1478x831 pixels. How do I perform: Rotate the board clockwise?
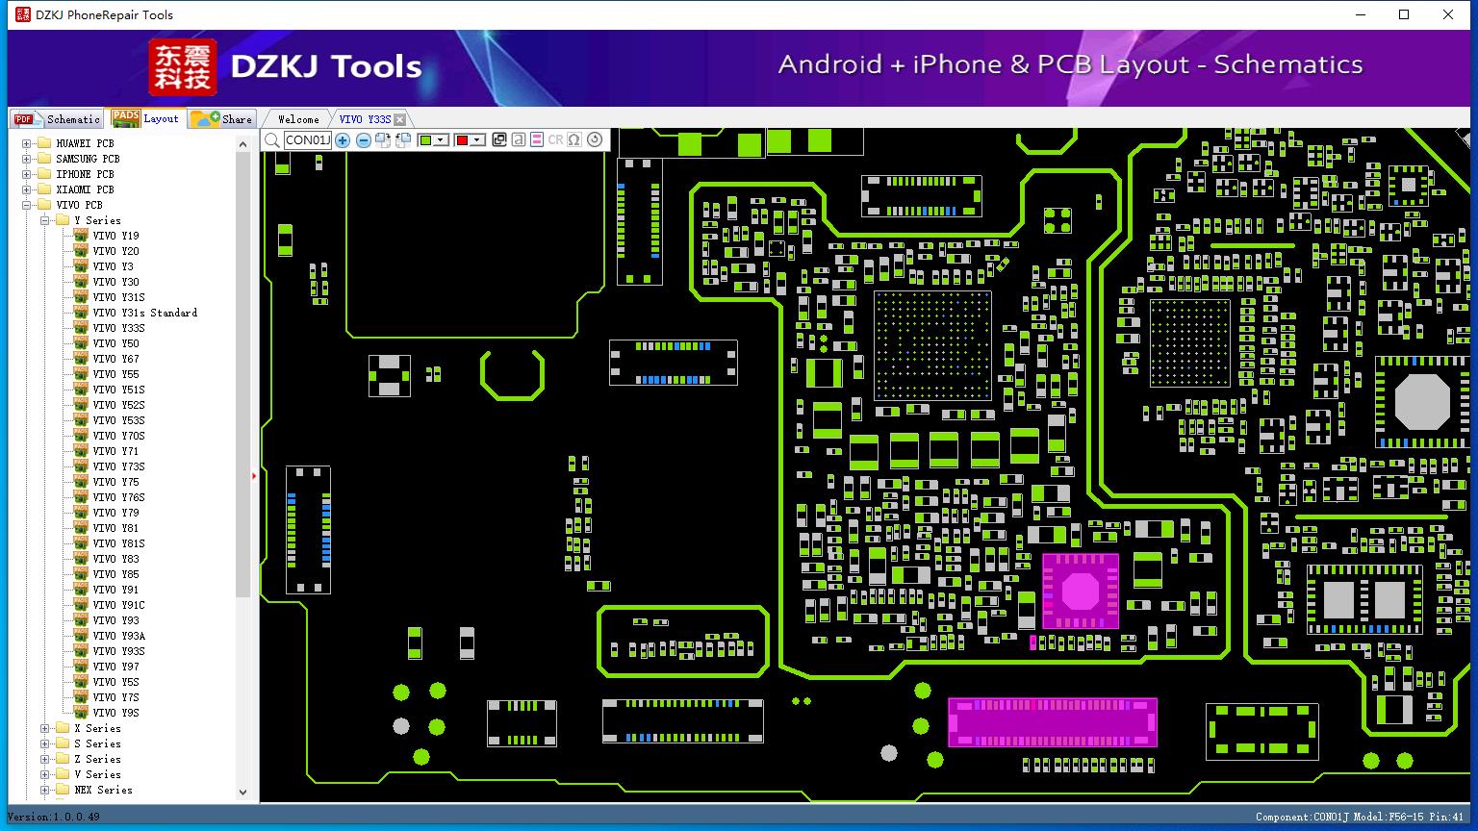pos(383,140)
